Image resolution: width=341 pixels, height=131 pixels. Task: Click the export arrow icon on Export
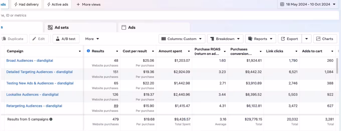tap(283, 39)
